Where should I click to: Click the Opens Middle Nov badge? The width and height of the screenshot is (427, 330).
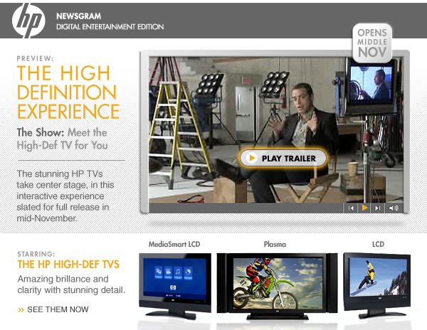(372, 43)
